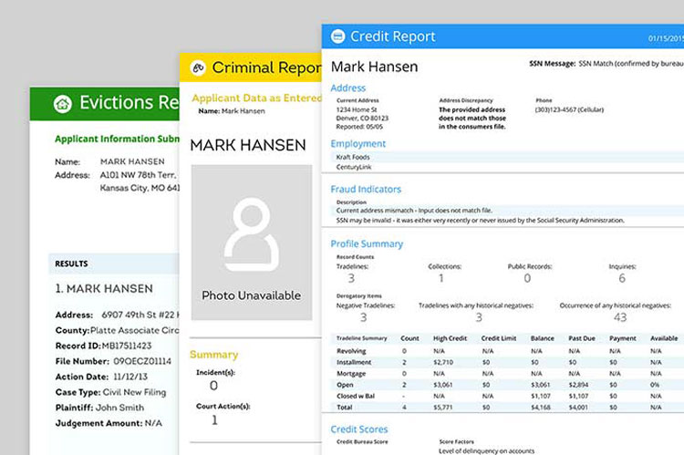Click the Closed w Bal row label
The height and width of the screenshot is (455, 684).
click(x=356, y=396)
